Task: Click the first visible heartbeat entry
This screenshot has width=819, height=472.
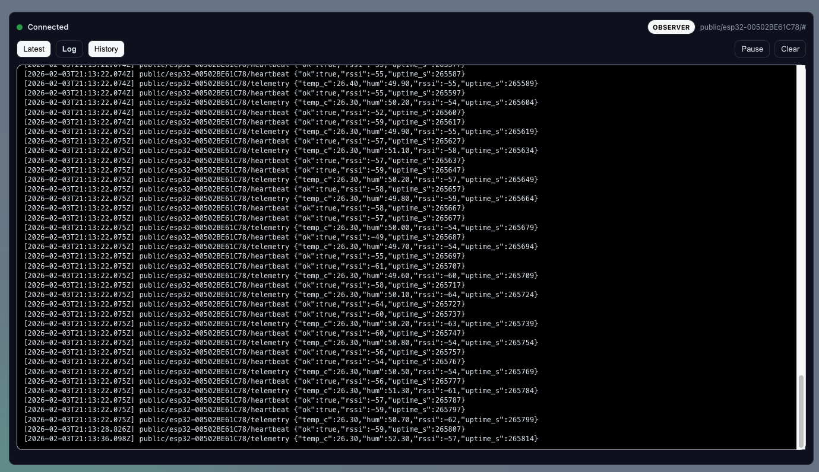Action: click(245, 74)
